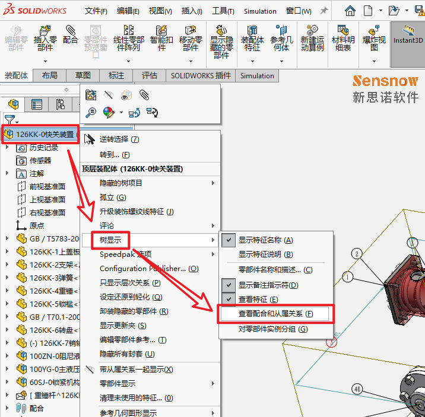Screen dimensions: 425x417
Task: Switch to the 草图 tab
Action: click(x=83, y=76)
